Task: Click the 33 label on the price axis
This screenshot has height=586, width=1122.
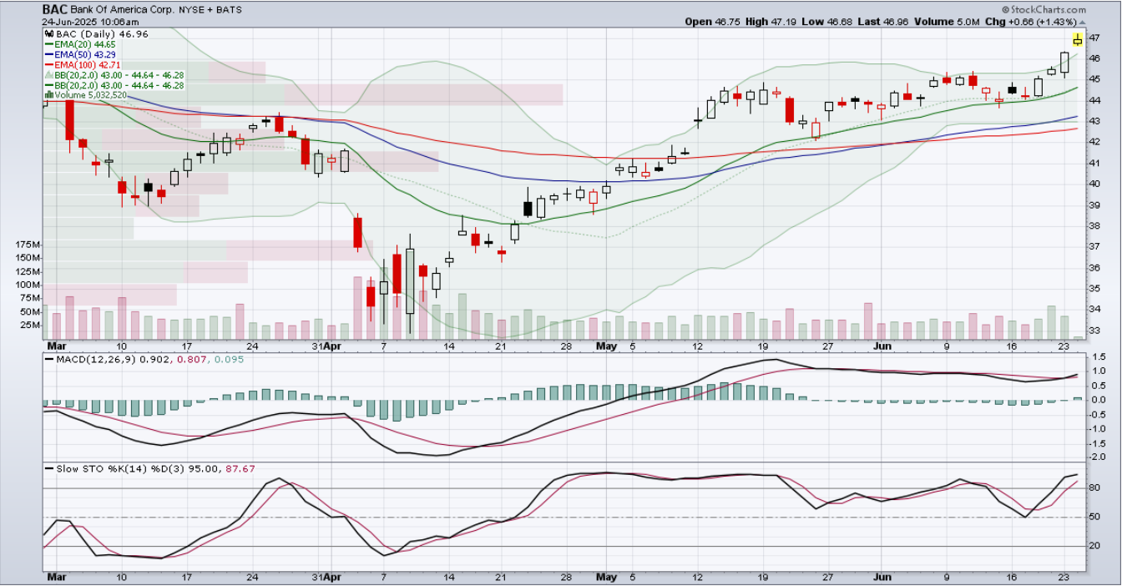Action: coord(1094,331)
